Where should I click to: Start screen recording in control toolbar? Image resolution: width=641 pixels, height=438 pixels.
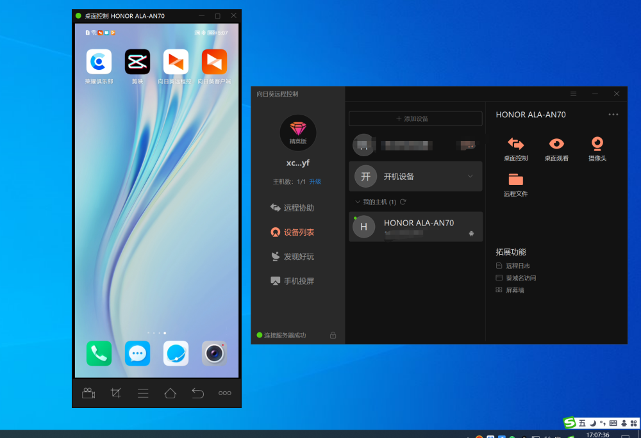[88, 393]
